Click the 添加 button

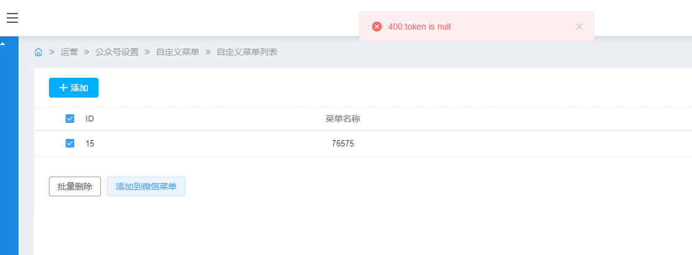pyautogui.click(x=74, y=88)
